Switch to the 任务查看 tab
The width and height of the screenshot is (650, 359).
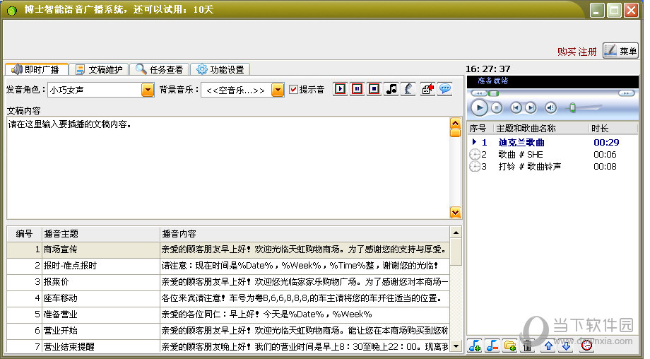[160, 69]
